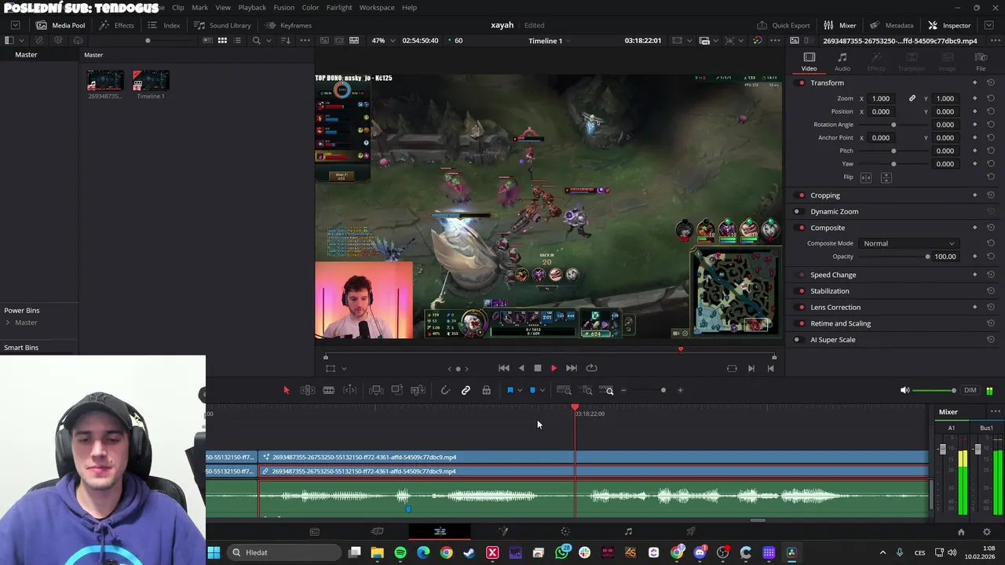Image resolution: width=1005 pixels, height=565 pixels.
Task: Adjust the Opacity slider handle
Action: (927, 257)
